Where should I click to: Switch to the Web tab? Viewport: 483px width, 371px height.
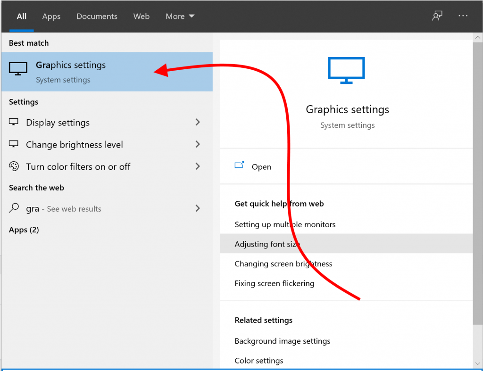pos(142,16)
